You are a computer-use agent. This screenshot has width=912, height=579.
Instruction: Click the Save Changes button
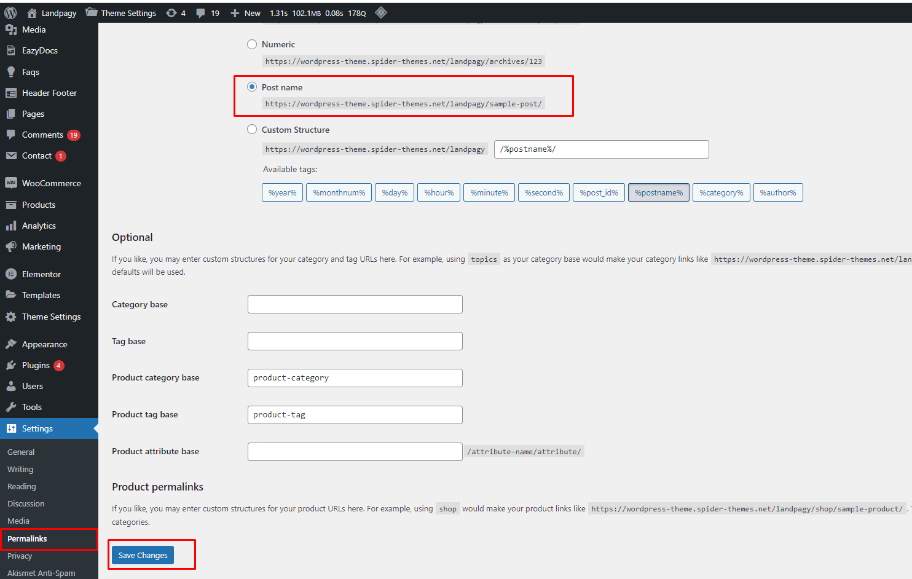(x=143, y=555)
